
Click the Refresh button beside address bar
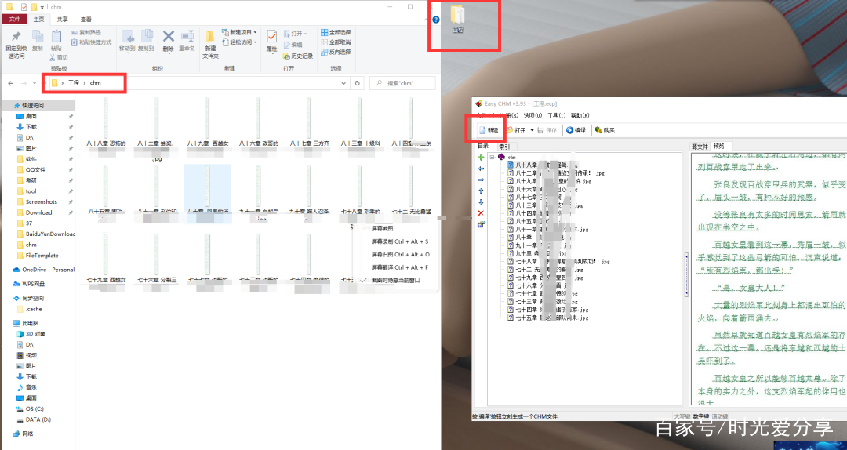coord(357,83)
